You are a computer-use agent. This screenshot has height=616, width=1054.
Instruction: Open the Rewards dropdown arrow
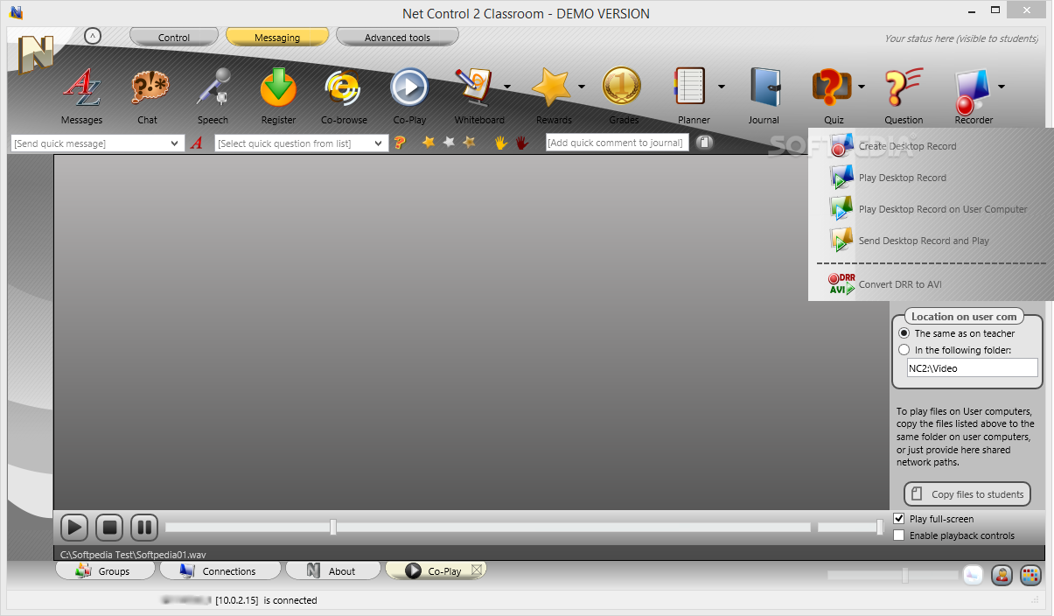[x=581, y=87]
